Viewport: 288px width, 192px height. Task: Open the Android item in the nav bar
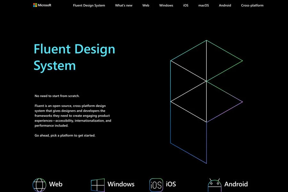pyautogui.click(x=225, y=5)
